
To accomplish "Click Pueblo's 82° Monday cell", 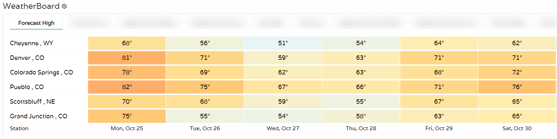I will (x=127, y=87).
